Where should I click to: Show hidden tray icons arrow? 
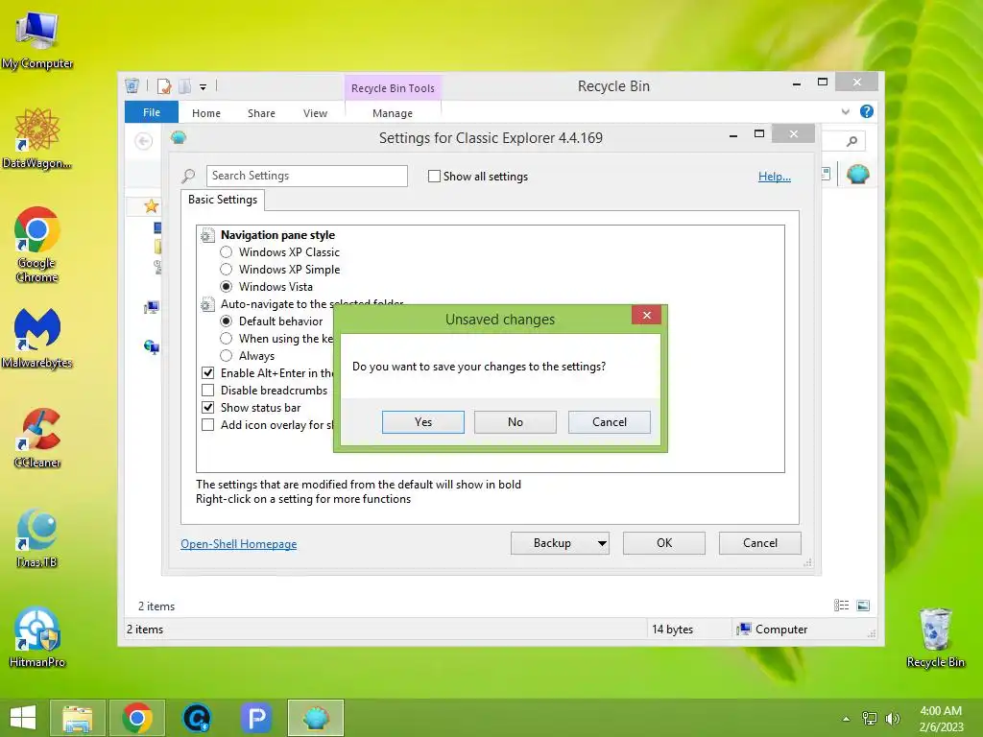point(847,719)
